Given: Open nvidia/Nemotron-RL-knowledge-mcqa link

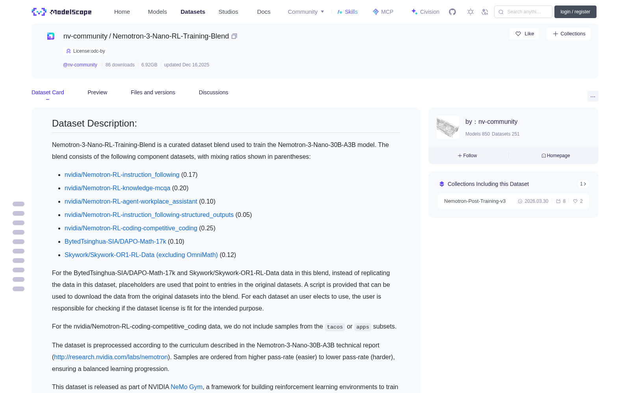Looking at the screenshot, I should click(117, 188).
